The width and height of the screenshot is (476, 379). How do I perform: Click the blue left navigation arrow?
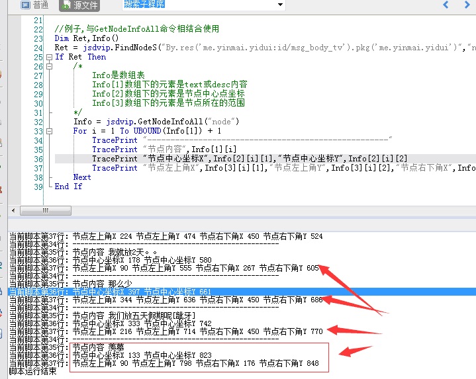[446, 5]
